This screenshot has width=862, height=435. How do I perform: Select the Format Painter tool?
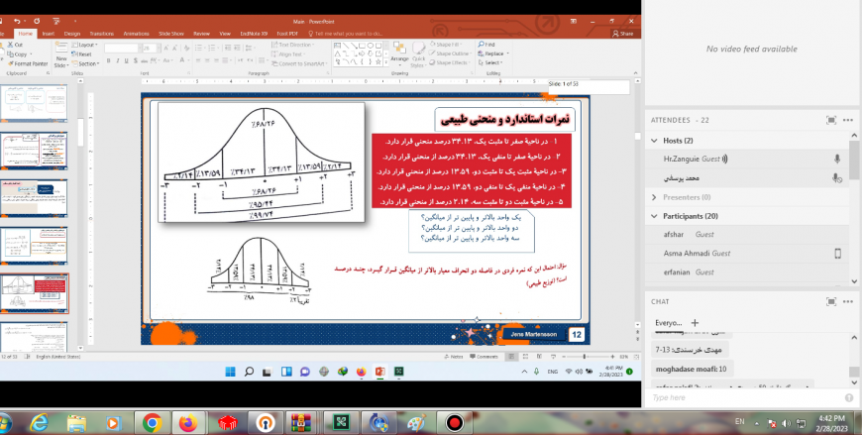pyautogui.click(x=28, y=63)
